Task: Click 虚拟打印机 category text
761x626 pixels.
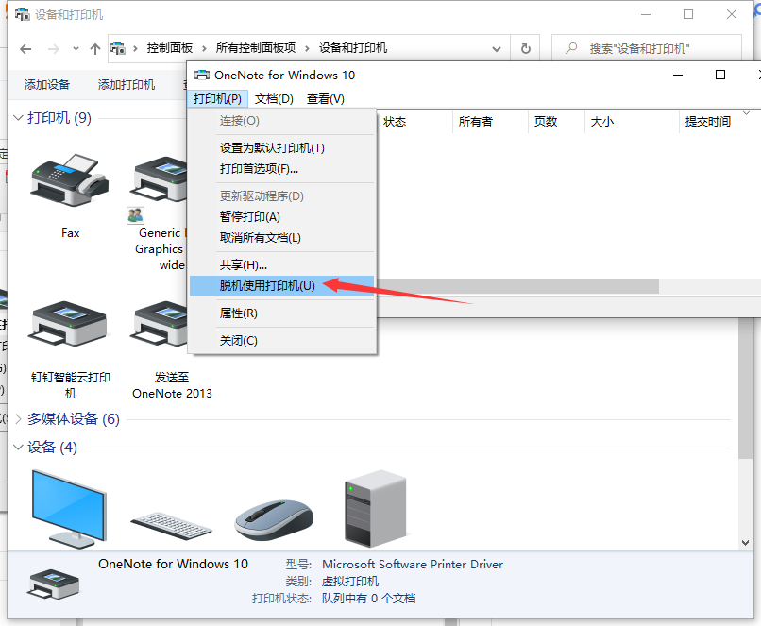Action: pos(350,582)
